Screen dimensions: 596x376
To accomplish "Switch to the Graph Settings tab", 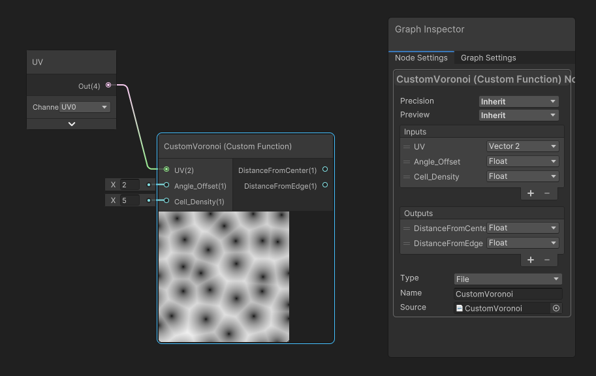I will [488, 57].
